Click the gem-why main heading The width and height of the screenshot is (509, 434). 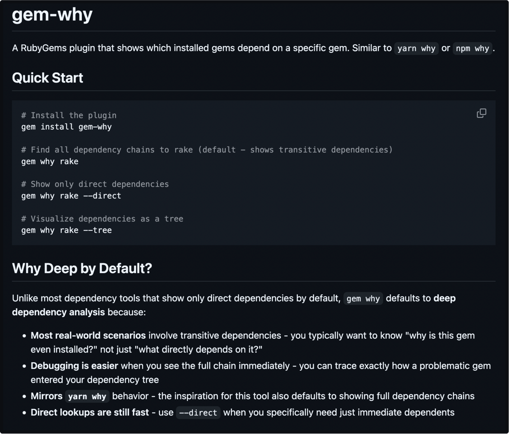(x=52, y=14)
